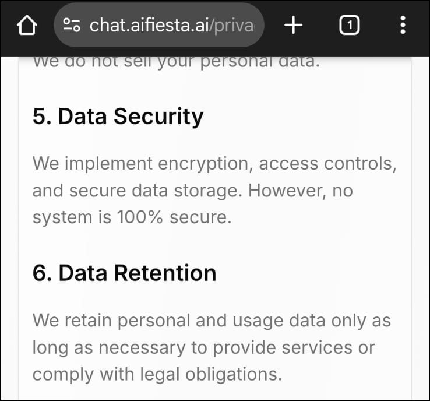Open the three-dot browser menu
This screenshot has height=401, width=430.
click(x=403, y=26)
